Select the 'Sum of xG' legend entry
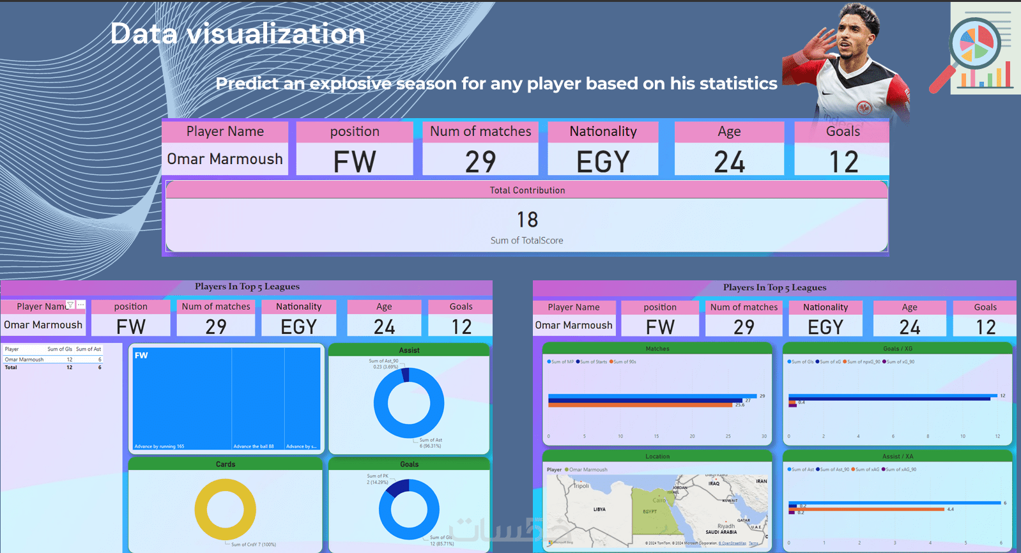This screenshot has width=1021, height=553. point(828,362)
